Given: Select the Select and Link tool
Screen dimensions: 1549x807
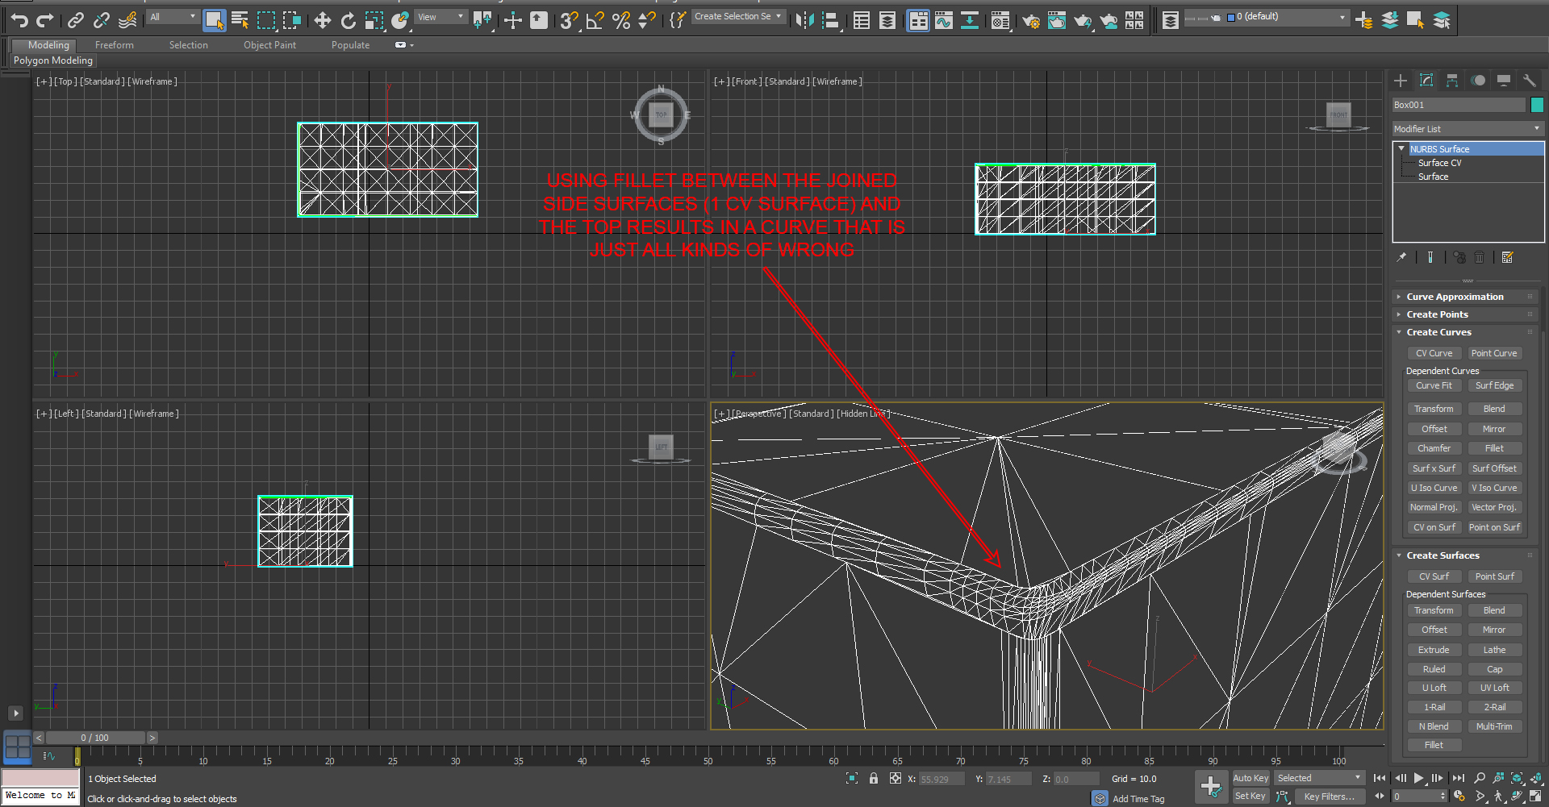Looking at the screenshot, I should click(x=77, y=20).
